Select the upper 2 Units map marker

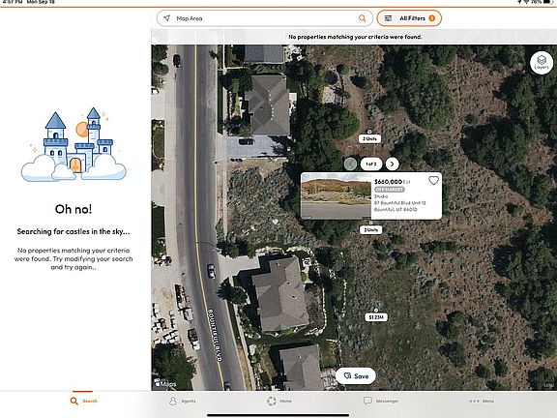[x=369, y=138]
